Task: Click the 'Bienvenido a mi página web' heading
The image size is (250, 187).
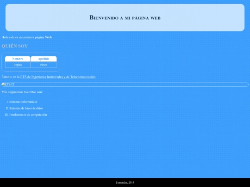Action: [125, 18]
